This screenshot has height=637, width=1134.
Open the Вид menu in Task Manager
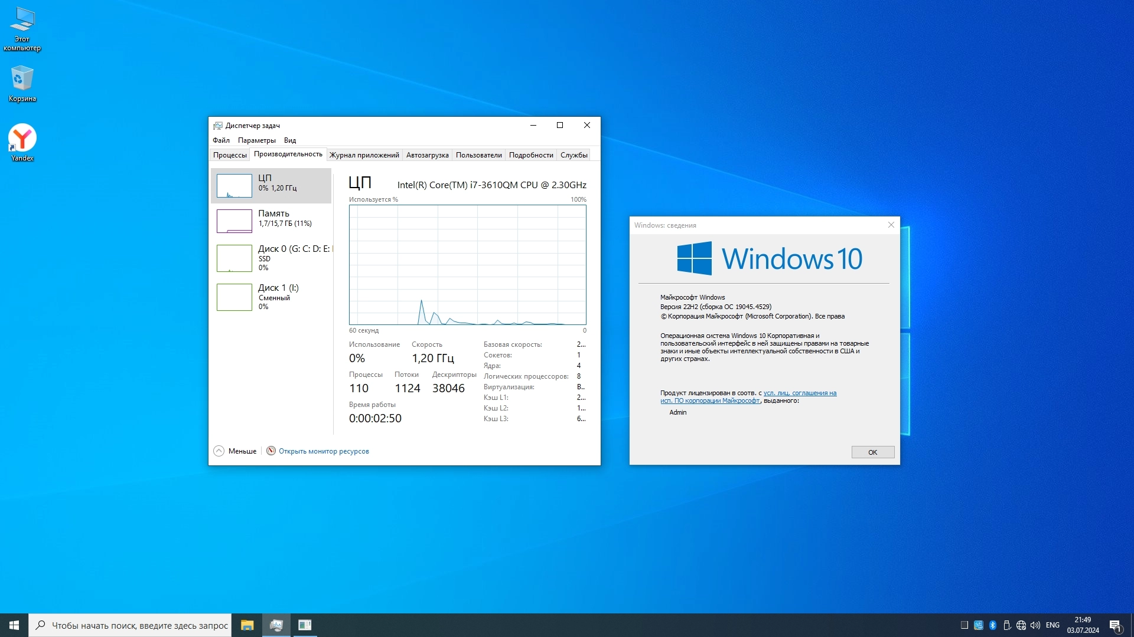[289, 140]
